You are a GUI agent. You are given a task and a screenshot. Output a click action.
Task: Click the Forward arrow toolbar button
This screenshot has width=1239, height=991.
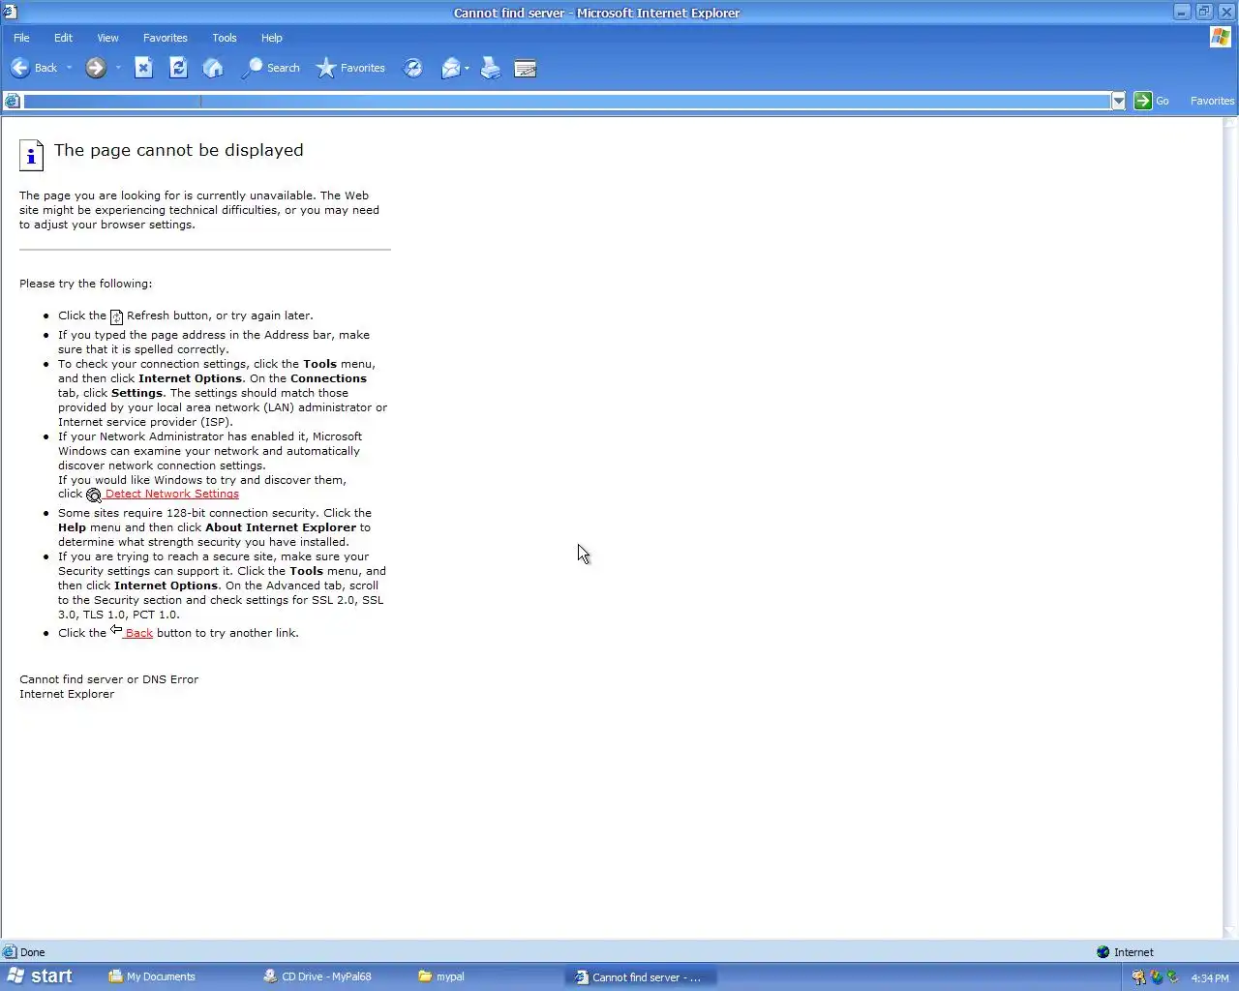click(96, 68)
